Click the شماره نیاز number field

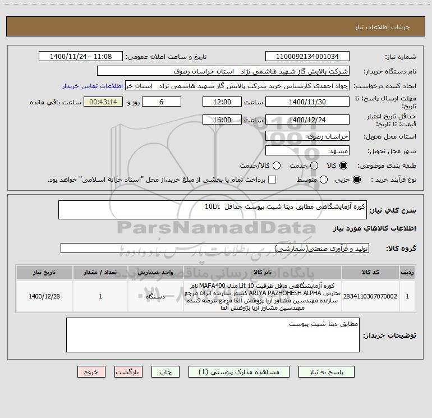pos(307,57)
